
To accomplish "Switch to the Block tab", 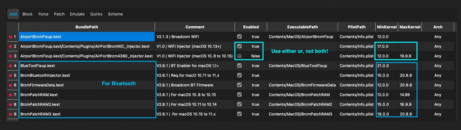I will (27, 14).
